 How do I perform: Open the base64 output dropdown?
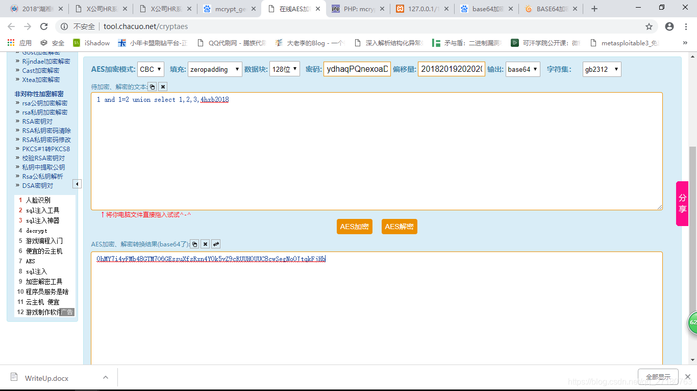point(523,69)
